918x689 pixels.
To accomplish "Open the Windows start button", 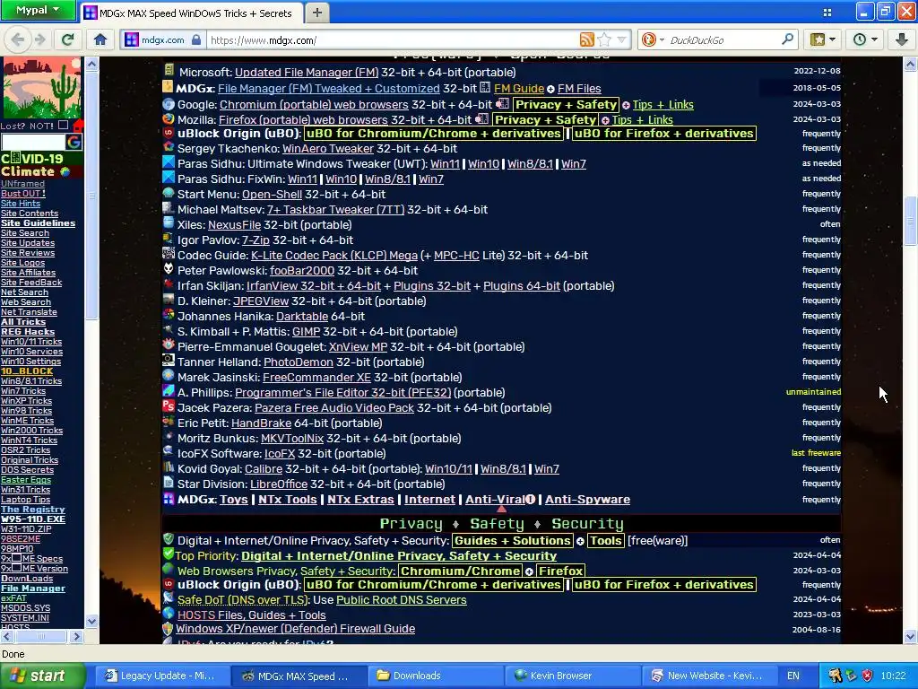I will [x=42, y=676].
